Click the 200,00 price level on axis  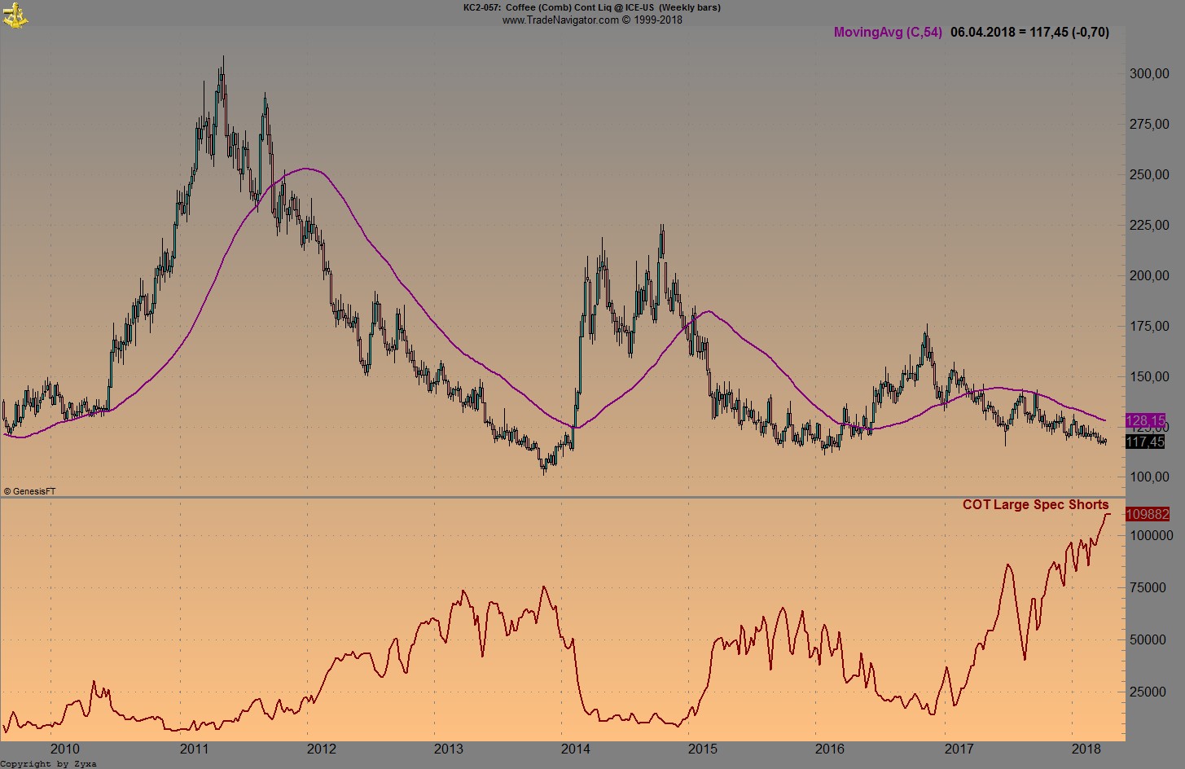click(x=1149, y=275)
